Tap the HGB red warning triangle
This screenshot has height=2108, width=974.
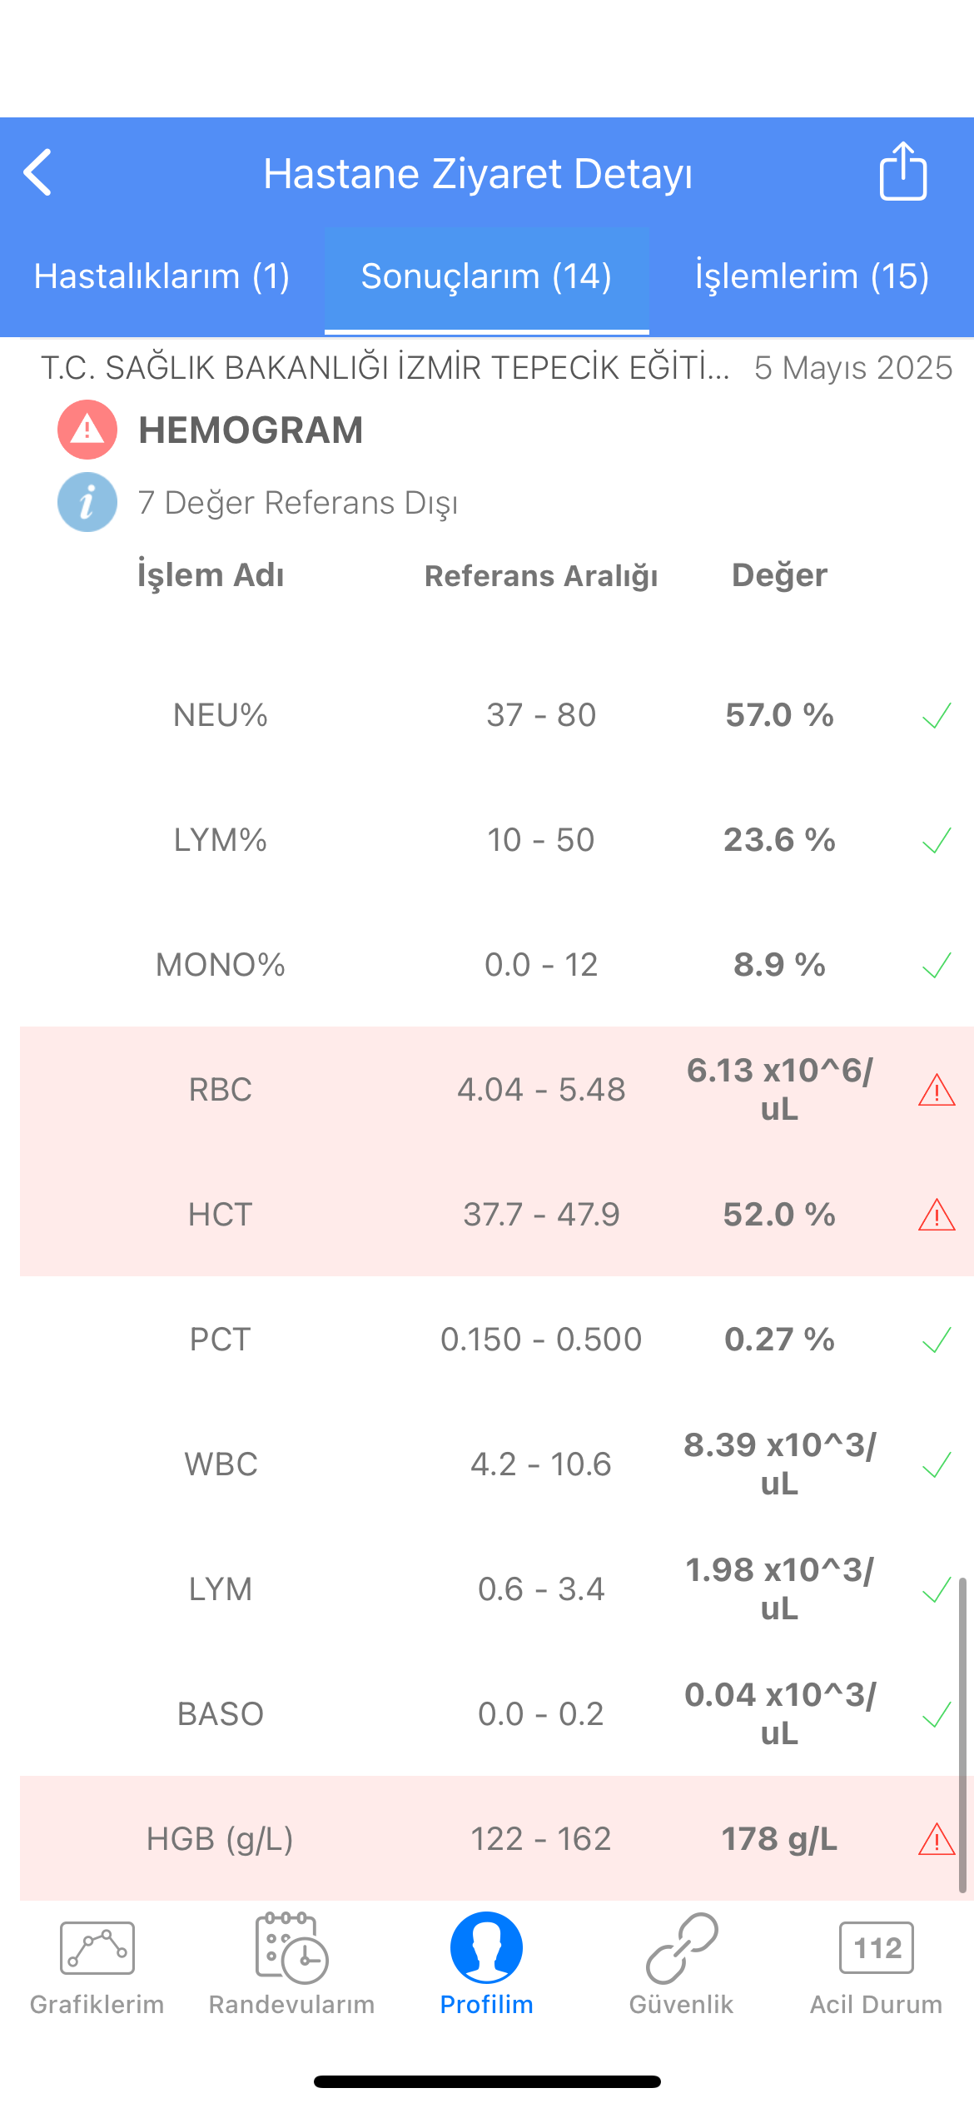coord(937,1839)
